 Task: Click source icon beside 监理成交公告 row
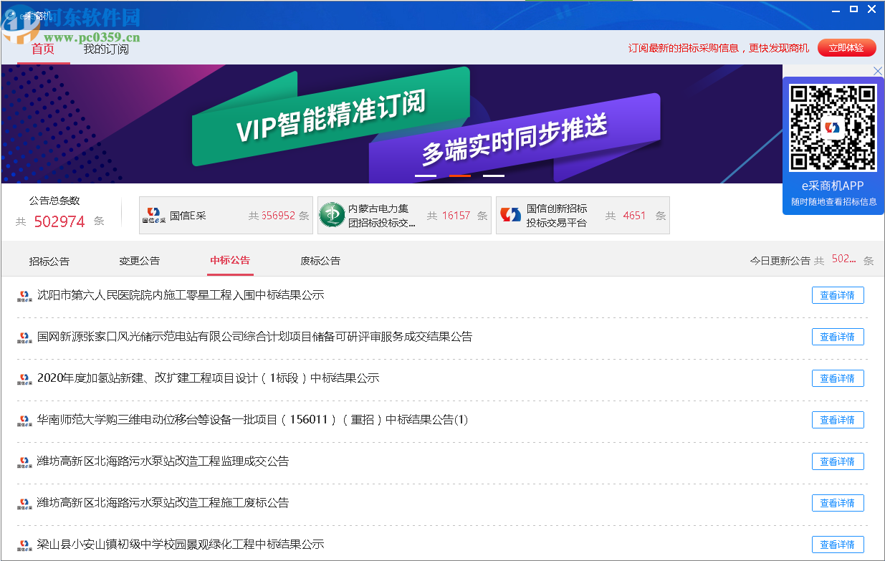coord(25,461)
